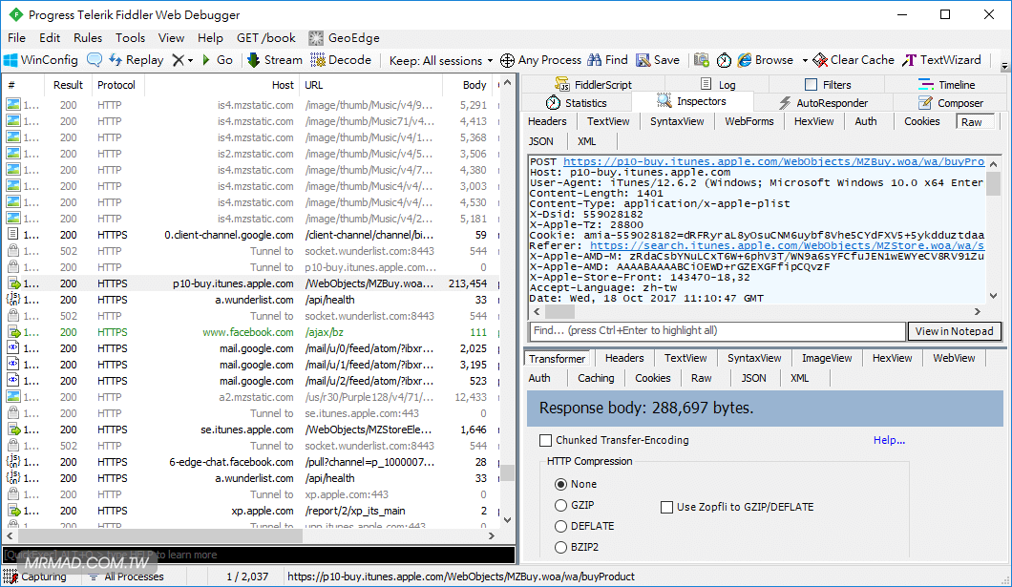Click the Find text input field

coord(716,331)
